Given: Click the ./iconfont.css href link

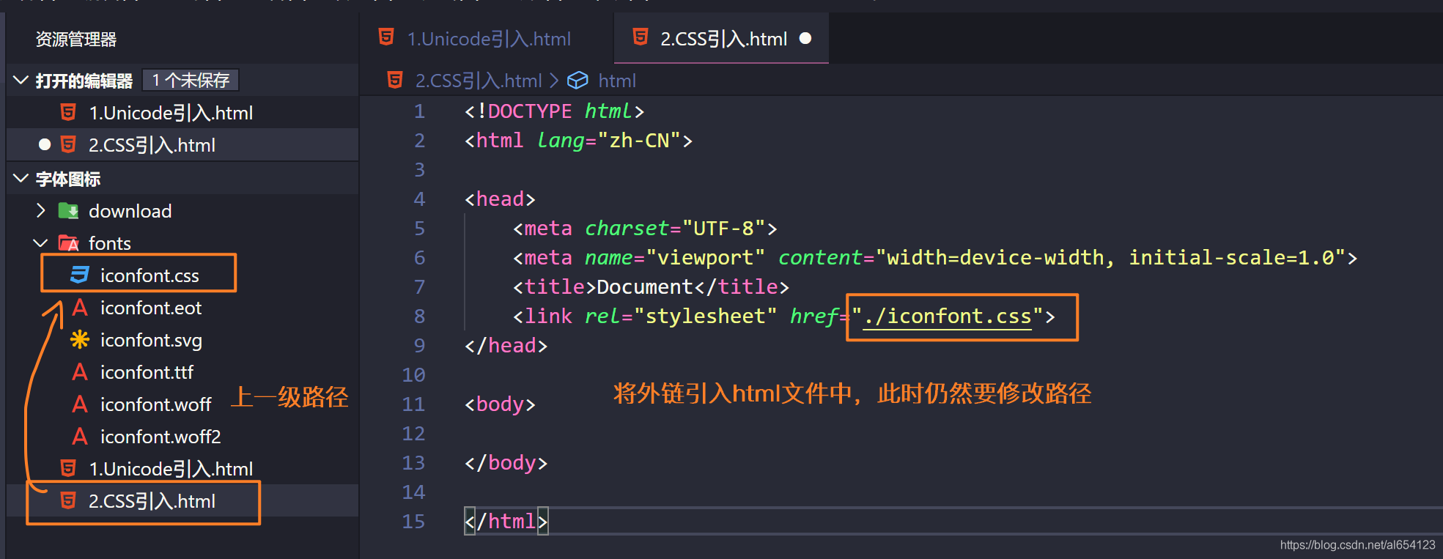Looking at the screenshot, I should click(x=947, y=316).
